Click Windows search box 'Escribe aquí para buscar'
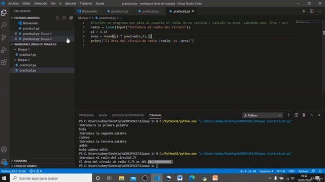 coord(51,178)
